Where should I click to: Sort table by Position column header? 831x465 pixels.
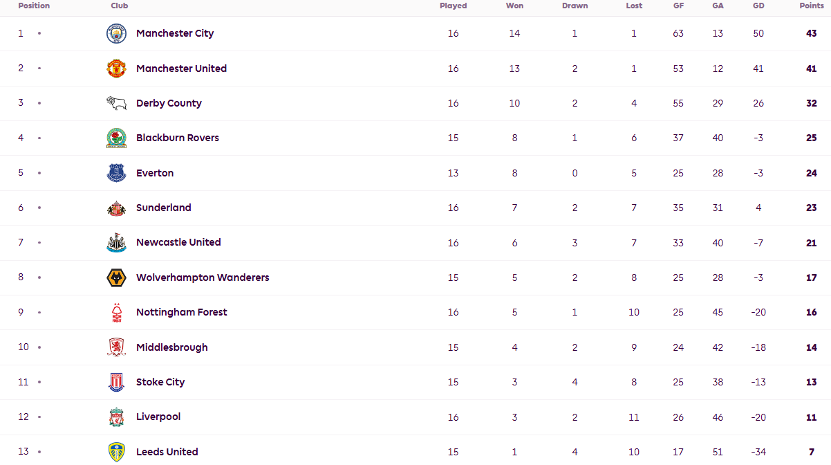pos(34,6)
